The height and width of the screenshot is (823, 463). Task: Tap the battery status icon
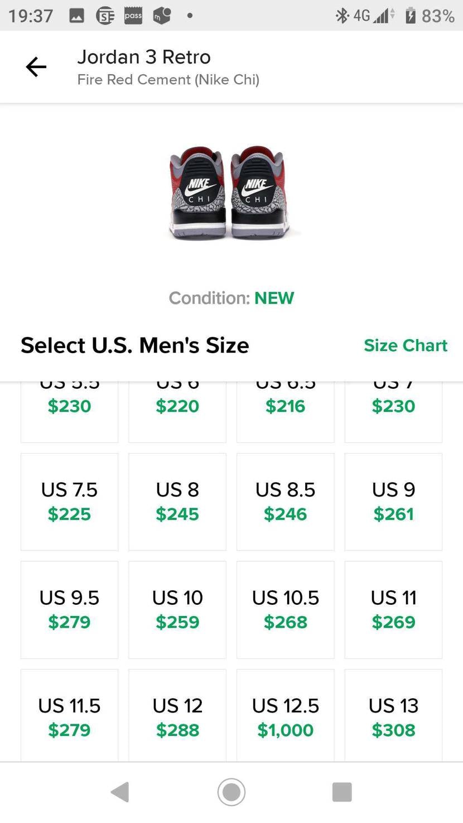pyautogui.click(x=410, y=16)
